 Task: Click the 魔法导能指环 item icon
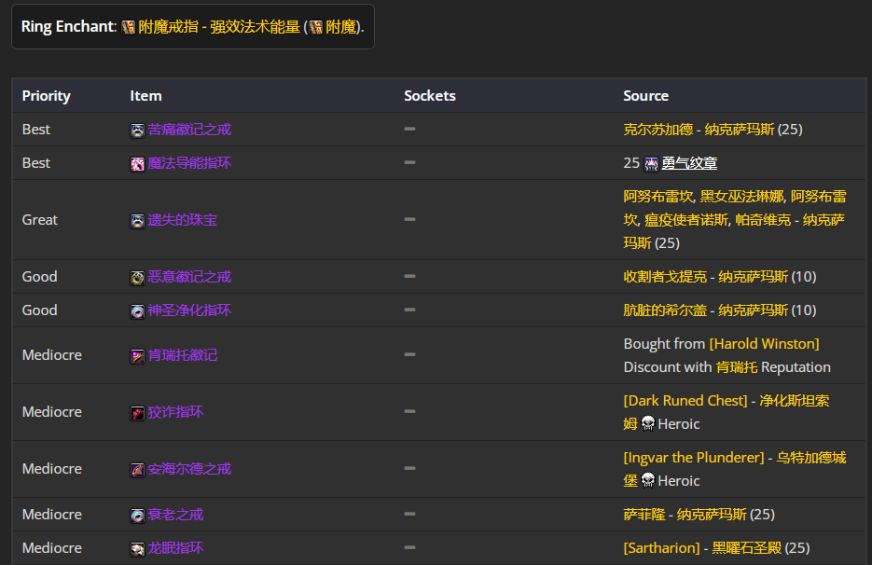point(137,164)
